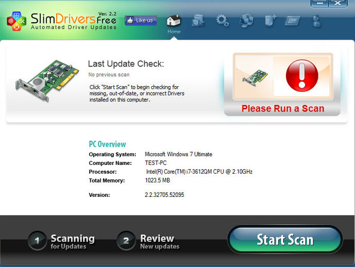
Task: Open the stacked-files backup icon in toolbar
Action: click(198, 21)
